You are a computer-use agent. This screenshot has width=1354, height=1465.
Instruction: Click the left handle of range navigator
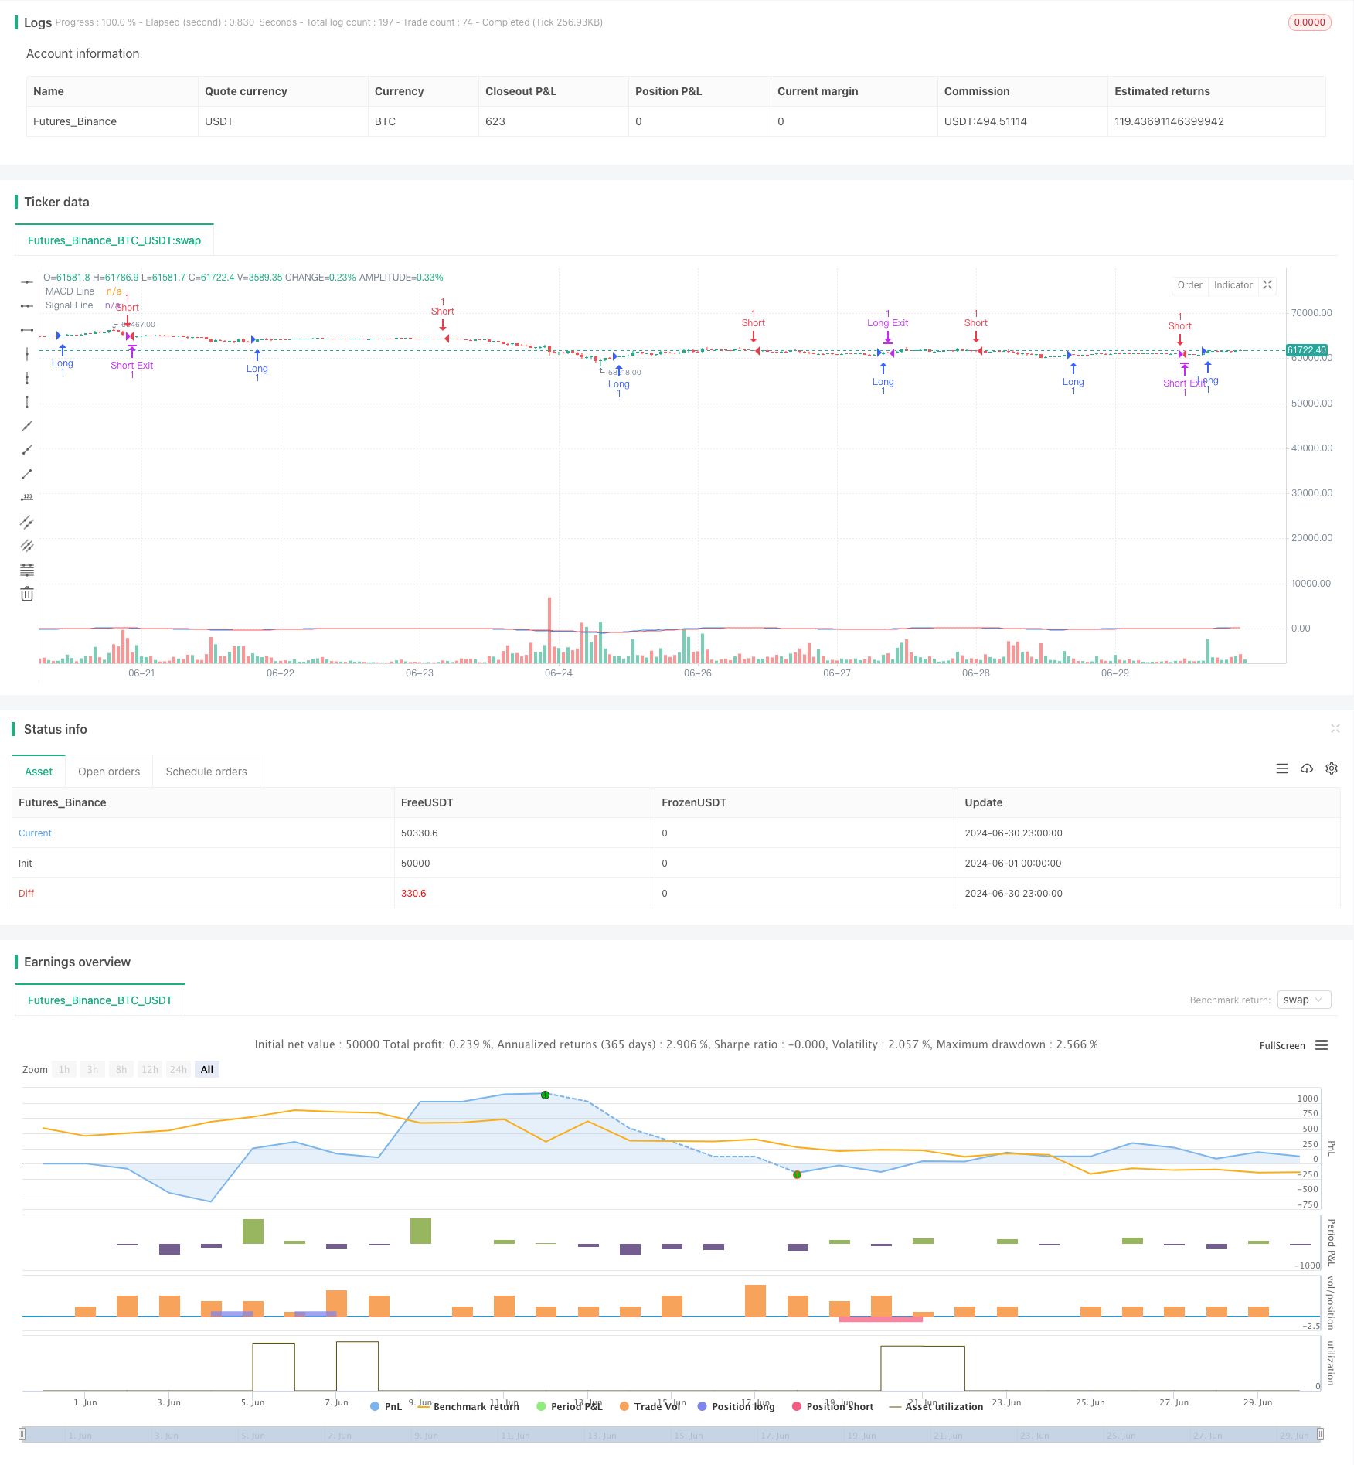pos(22,1434)
